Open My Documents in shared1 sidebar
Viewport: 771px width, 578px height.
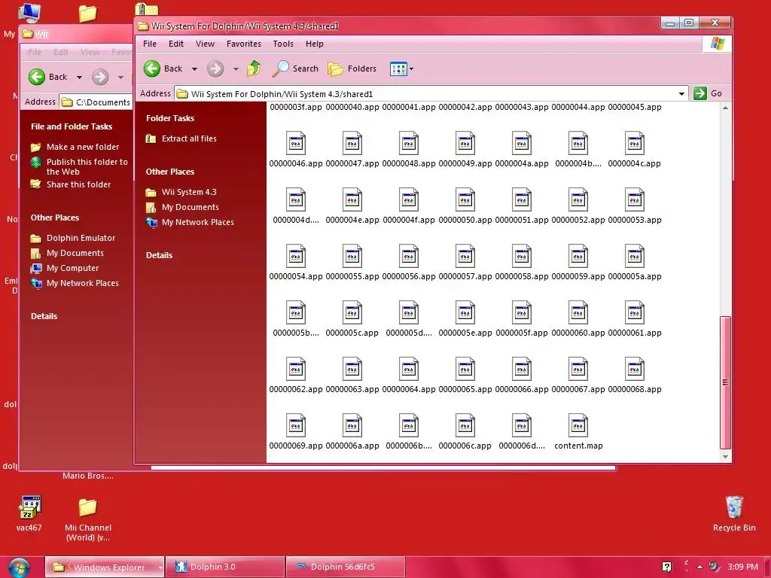pos(190,207)
